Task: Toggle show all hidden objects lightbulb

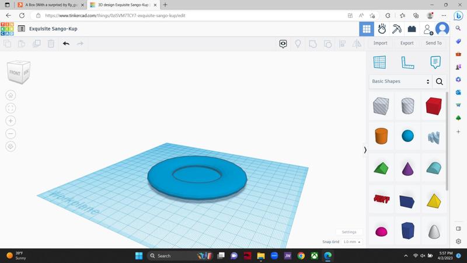Action: (x=298, y=44)
